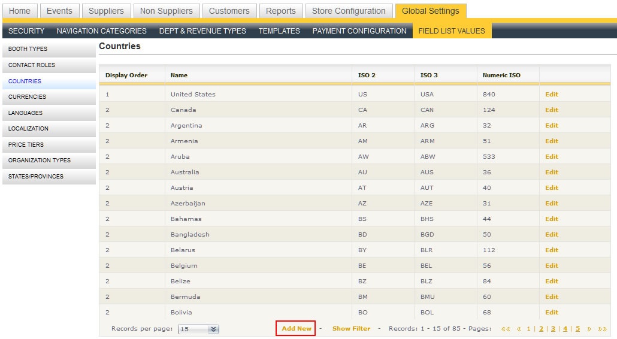Image resolution: width=617 pixels, height=339 pixels.
Task: Click Add New to create country
Action: point(297,328)
